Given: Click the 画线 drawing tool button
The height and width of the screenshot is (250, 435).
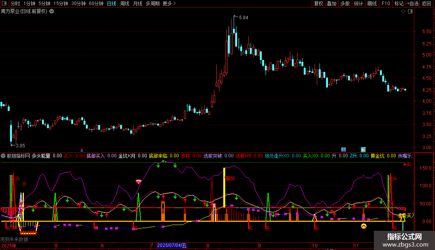Looking at the screenshot, I should tap(372, 3).
